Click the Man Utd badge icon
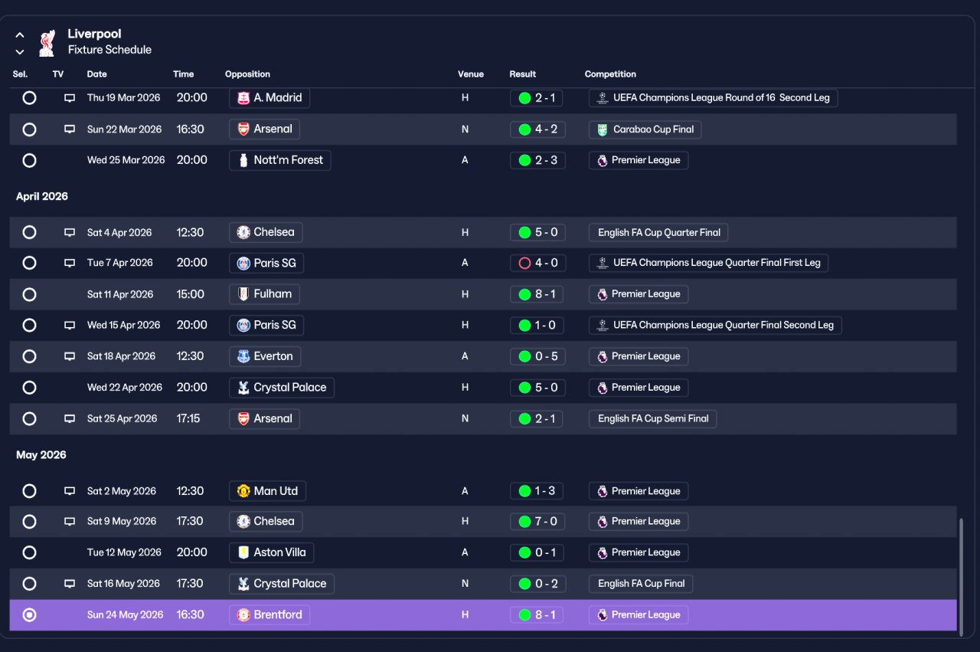This screenshot has width=980, height=652. 243,491
